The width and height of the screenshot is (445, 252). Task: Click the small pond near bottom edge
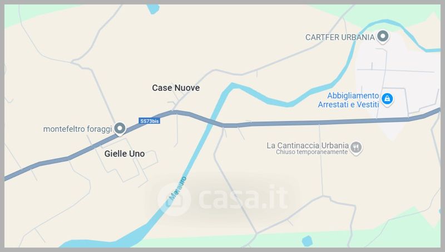(307, 241)
